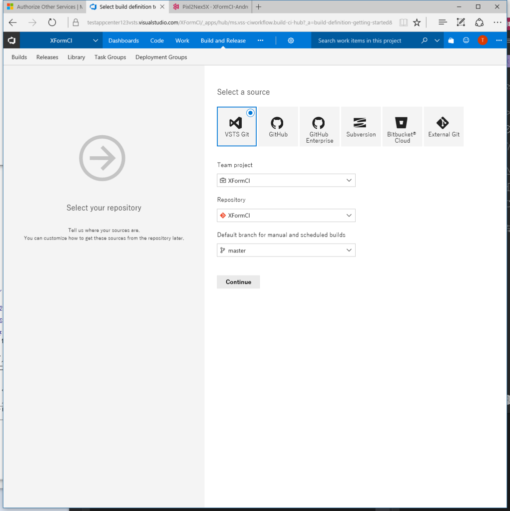The width and height of the screenshot is (510, 511).
Task: Open browser settings and more menu
Action: (498, 22)
